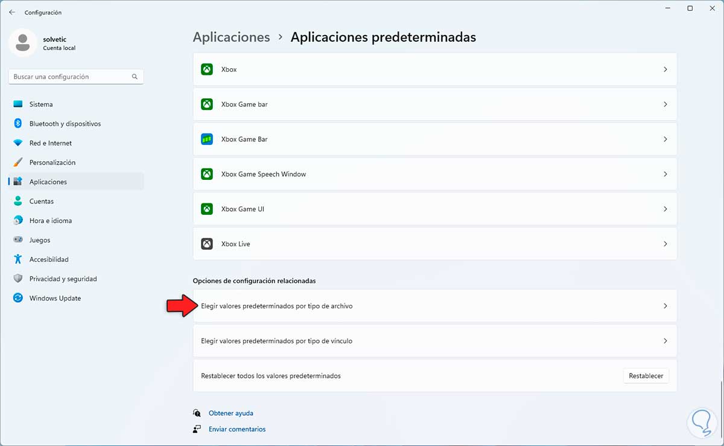Click the Aplicaciones sidebar icon
Image resolution: width=724 pixels, height=446 pixels.
(x=18, y=182)
